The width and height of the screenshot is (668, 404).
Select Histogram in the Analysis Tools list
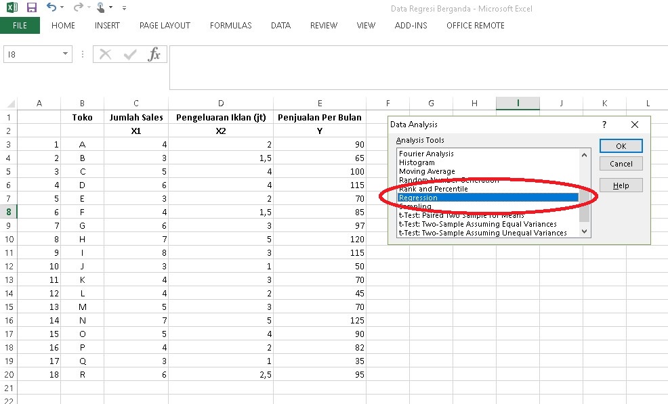point(417,162)
